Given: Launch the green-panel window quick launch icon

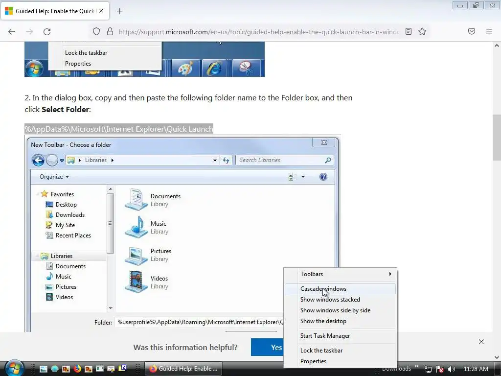Looking at the screenshot, I should 100,369.
